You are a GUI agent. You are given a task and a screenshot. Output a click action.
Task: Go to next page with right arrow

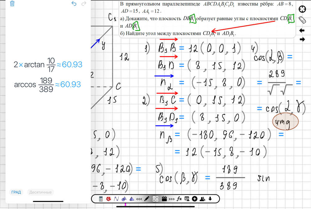[302, 39]
